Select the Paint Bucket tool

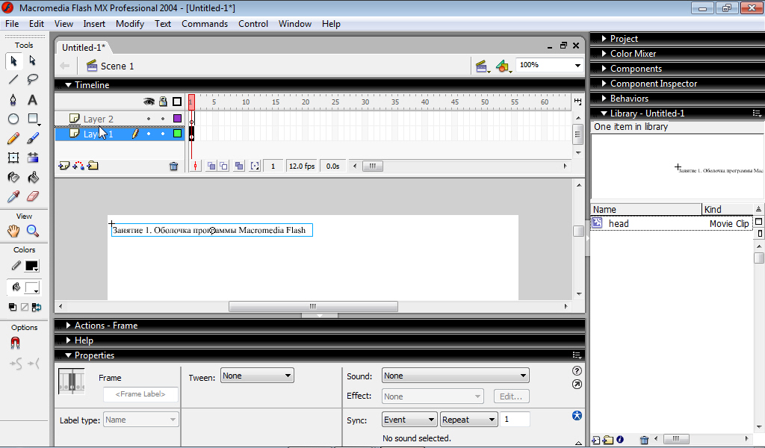coord(33,177)
